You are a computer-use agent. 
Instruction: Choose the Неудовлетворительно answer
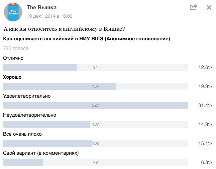coord(29,115)
